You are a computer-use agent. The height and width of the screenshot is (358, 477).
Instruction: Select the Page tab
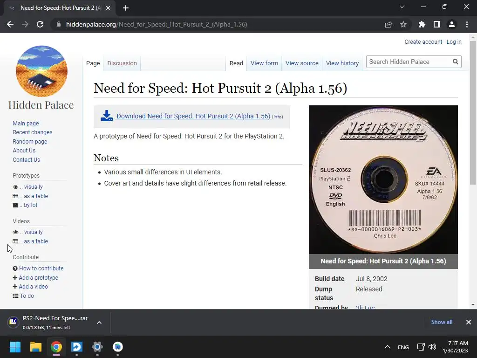click(93, 63)
